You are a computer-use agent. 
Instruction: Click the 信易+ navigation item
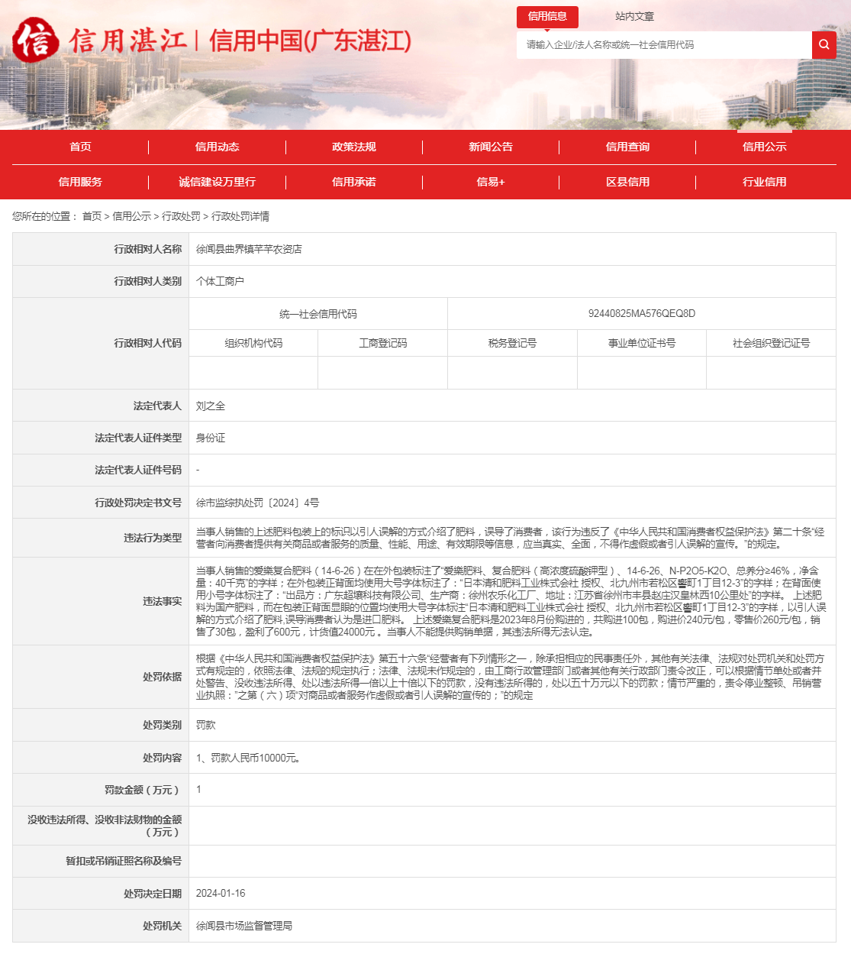(491, 182)
